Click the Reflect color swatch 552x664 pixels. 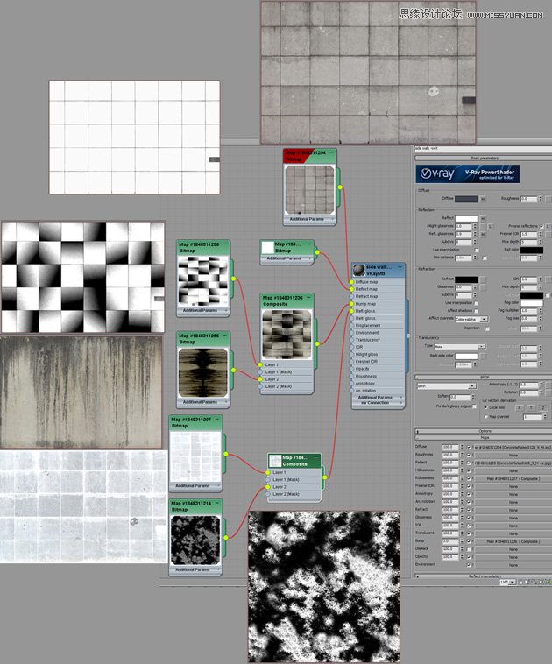point(466,218)
